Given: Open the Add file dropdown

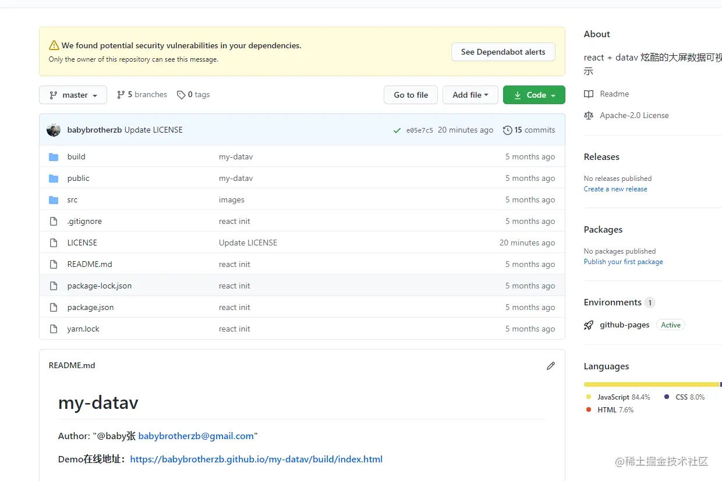Looking at the screenshot, I should click(x=470, y=95).
